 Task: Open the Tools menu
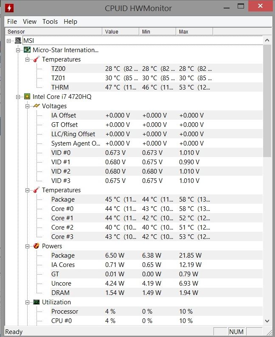[50, 22]
